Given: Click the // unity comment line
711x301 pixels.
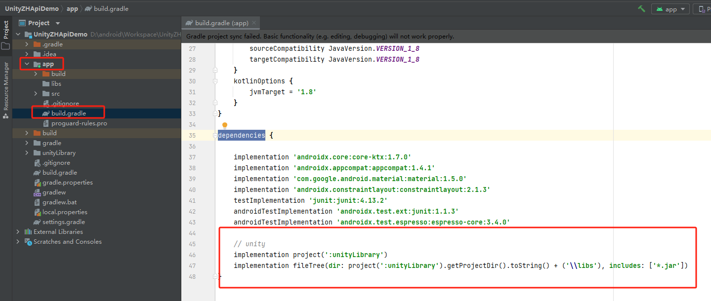Looking at the screenshot, I should click(250, 244).
